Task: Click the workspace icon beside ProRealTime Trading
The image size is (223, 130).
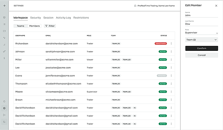Action: 135,6
